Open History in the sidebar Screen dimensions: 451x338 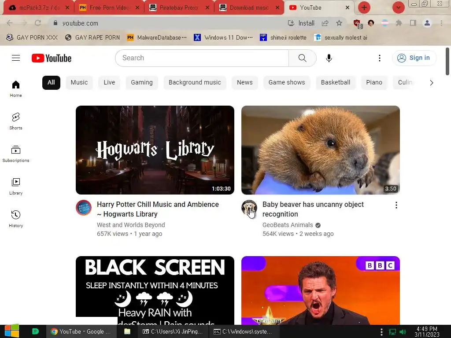click(x=16, y=219)
